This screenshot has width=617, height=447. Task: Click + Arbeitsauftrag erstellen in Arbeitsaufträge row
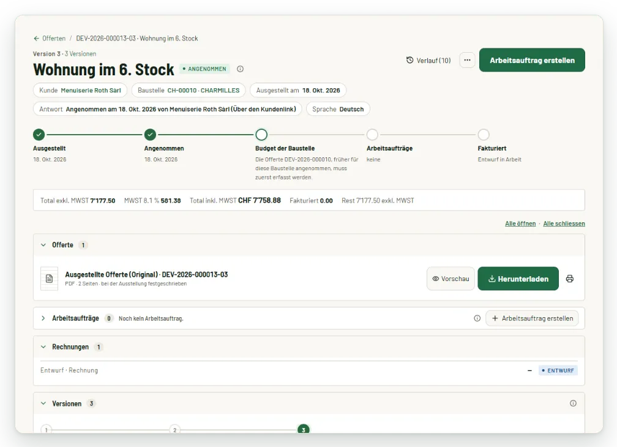pyautogui.click(x=532, y=318)
